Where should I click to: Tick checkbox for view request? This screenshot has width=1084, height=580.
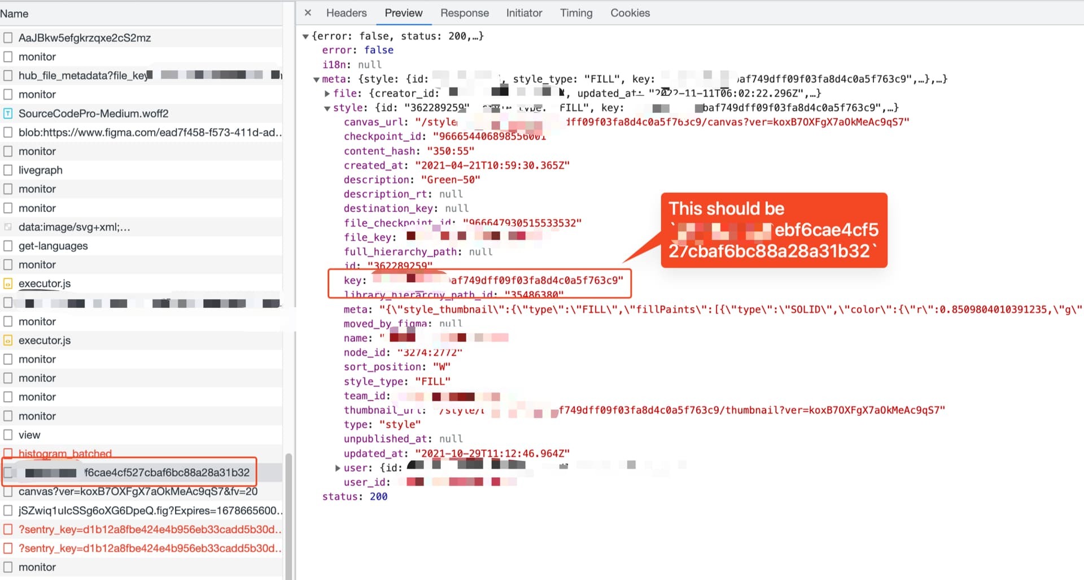click(x=8, y=435)
